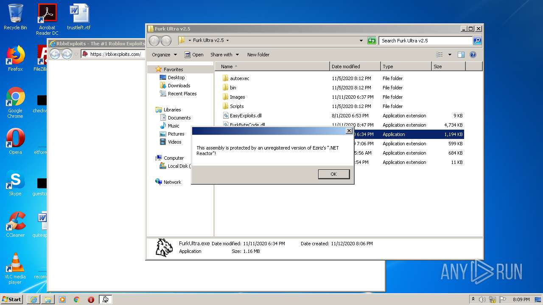Expand the address bar history dropdown
This screenshot has height=305, width=543.
point(361,41)
